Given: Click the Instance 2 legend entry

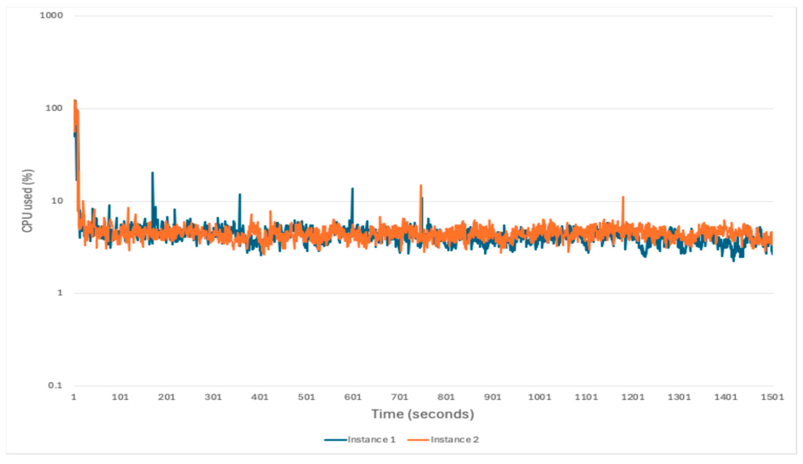Looking at the screenshot, I should 454,439.
